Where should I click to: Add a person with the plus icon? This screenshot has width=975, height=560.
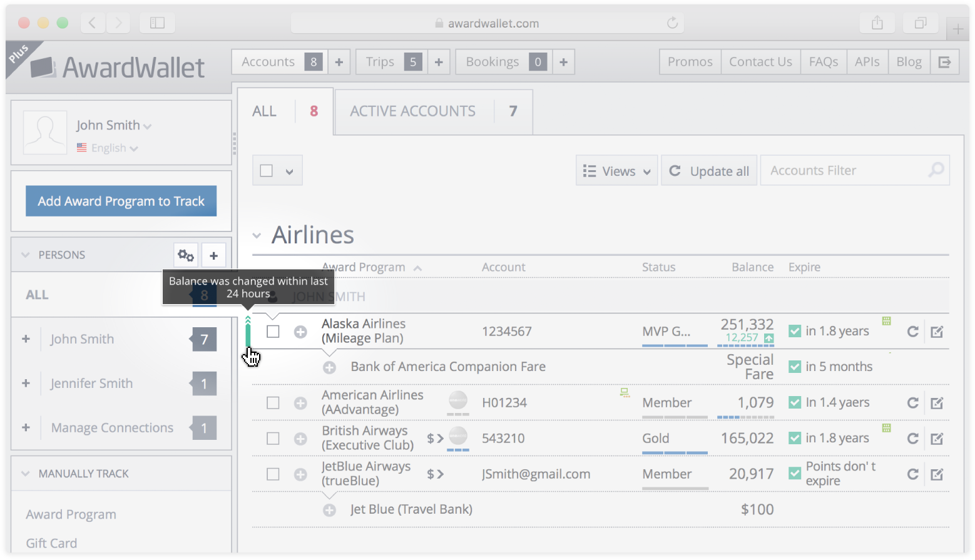click(213, 255)
